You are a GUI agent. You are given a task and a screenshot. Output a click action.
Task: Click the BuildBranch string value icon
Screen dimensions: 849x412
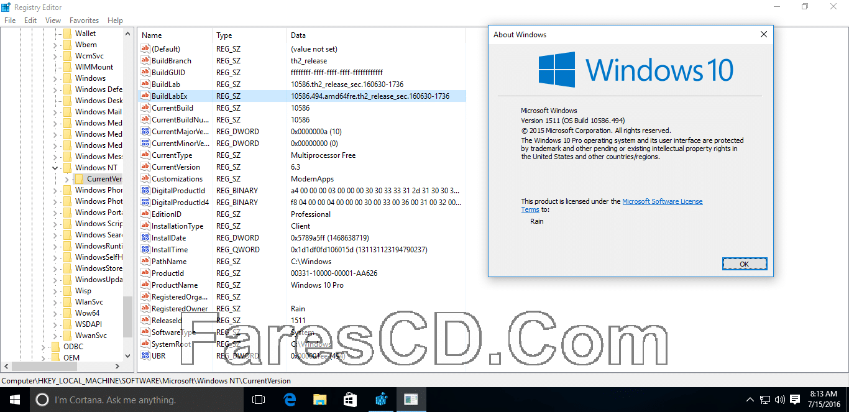pyautogui.click(x=145, y=61)
